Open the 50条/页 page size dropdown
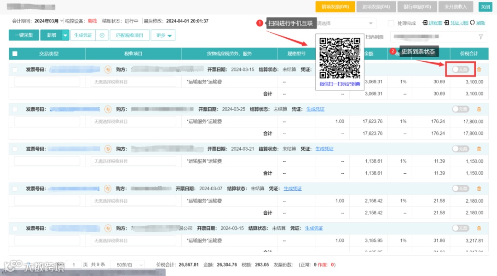This screenshot has width=497, height=276. click(128, 264)
